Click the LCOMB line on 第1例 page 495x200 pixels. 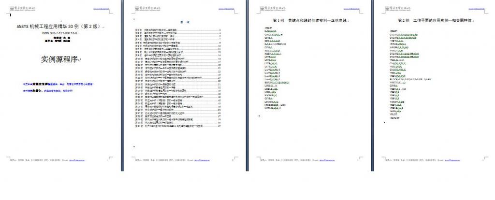point(273,108)
